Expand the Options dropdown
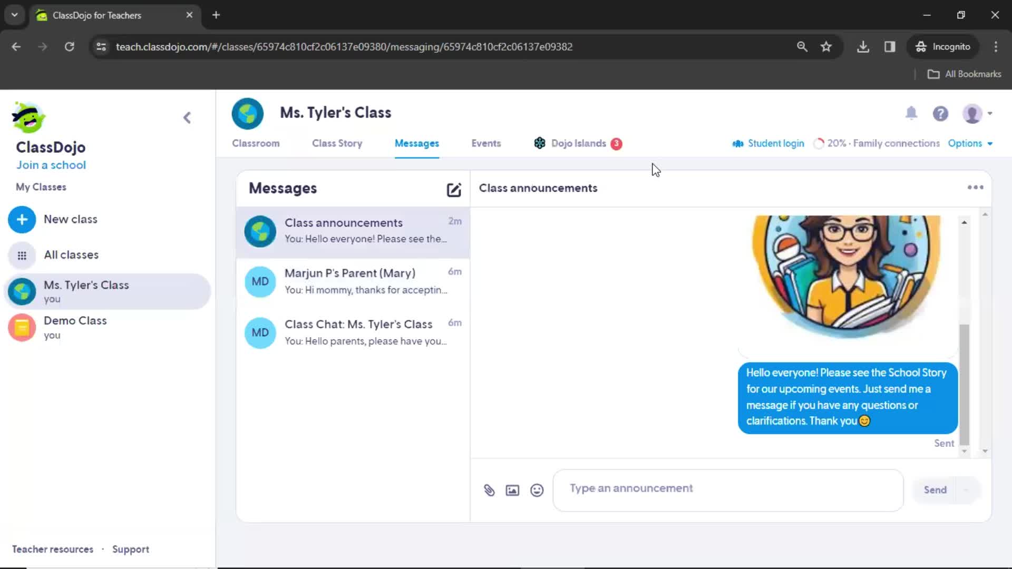1012x569 pixels. point(970,143)
